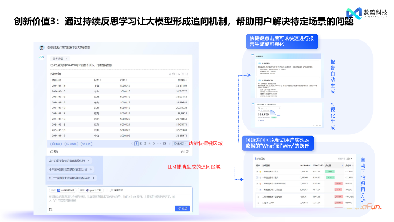Viewport: 394px width, 222px height.
Task: Click the -33.06% change rate cell
Action: click(x=349, y=172)
